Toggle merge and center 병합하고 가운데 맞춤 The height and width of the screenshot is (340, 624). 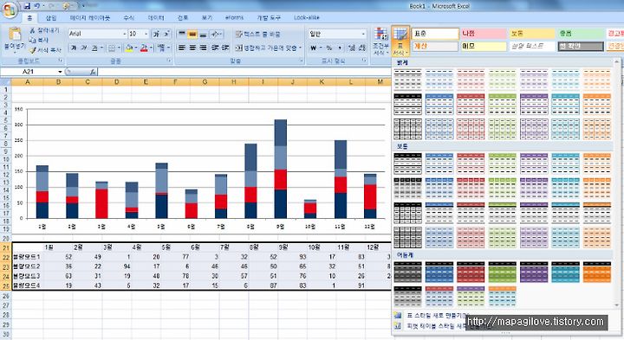pyautogui.click(x=268, y=48)
